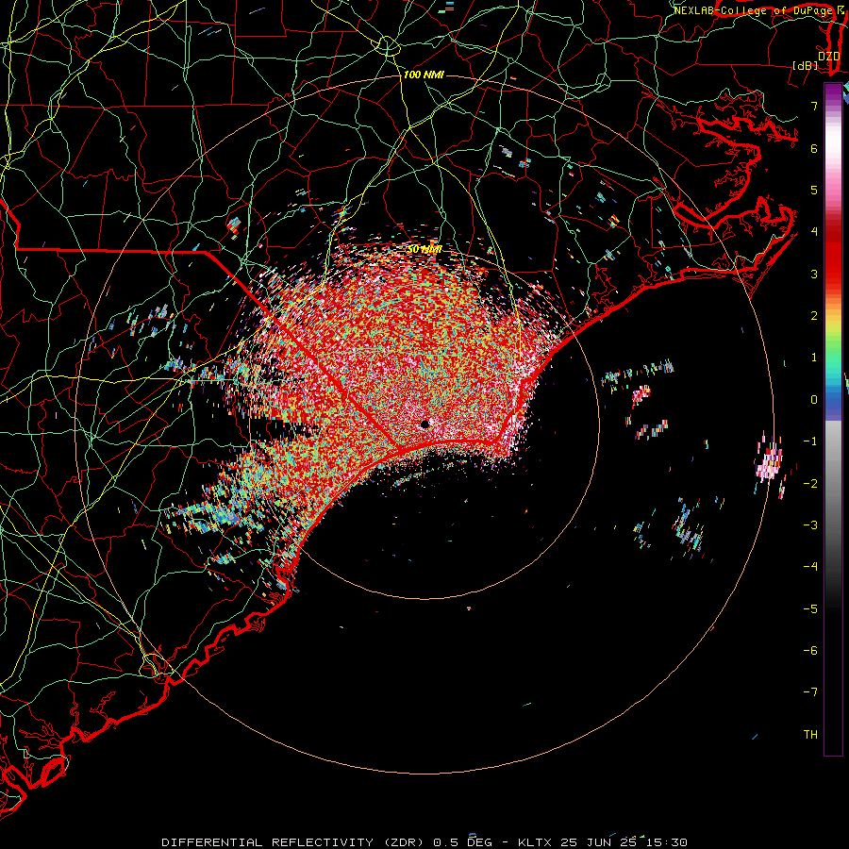
Task: Click the "TH" threshold label on the scale
Action: pyautogui.click(x=810, y=735)
